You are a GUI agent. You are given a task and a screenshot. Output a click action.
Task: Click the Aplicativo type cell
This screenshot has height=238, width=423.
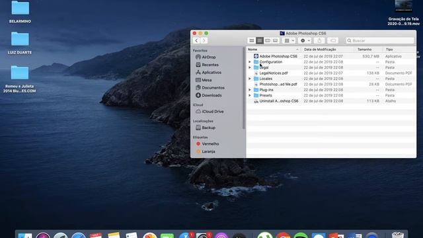(x=393, y=56)
